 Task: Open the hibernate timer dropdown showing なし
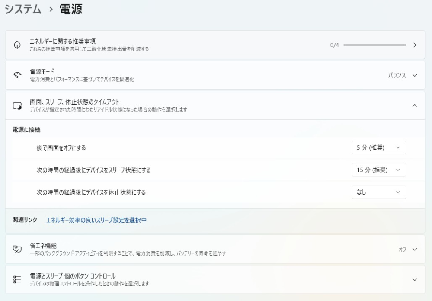(379, 192)
